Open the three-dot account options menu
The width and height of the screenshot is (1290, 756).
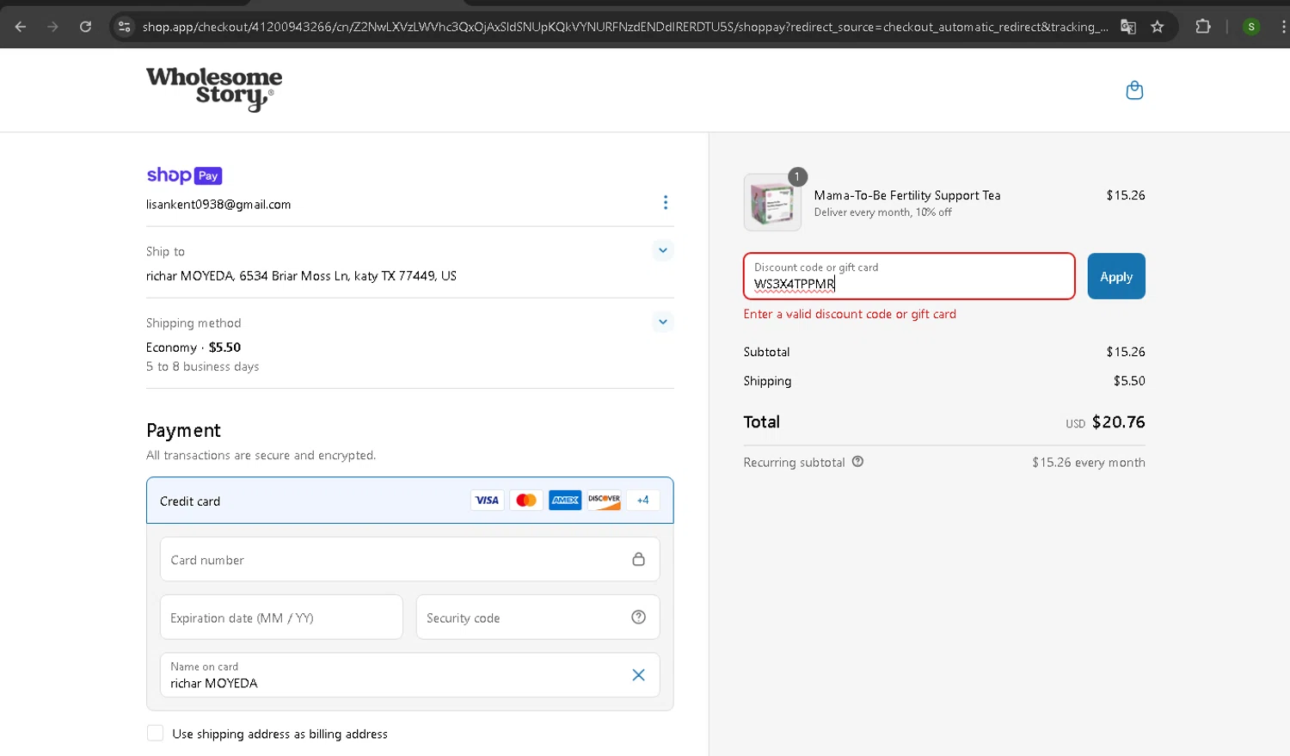coord(665,202)
